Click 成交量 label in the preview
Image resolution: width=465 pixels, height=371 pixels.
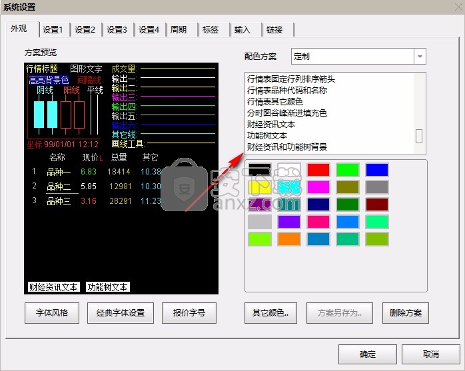click(x=124, y=69)
